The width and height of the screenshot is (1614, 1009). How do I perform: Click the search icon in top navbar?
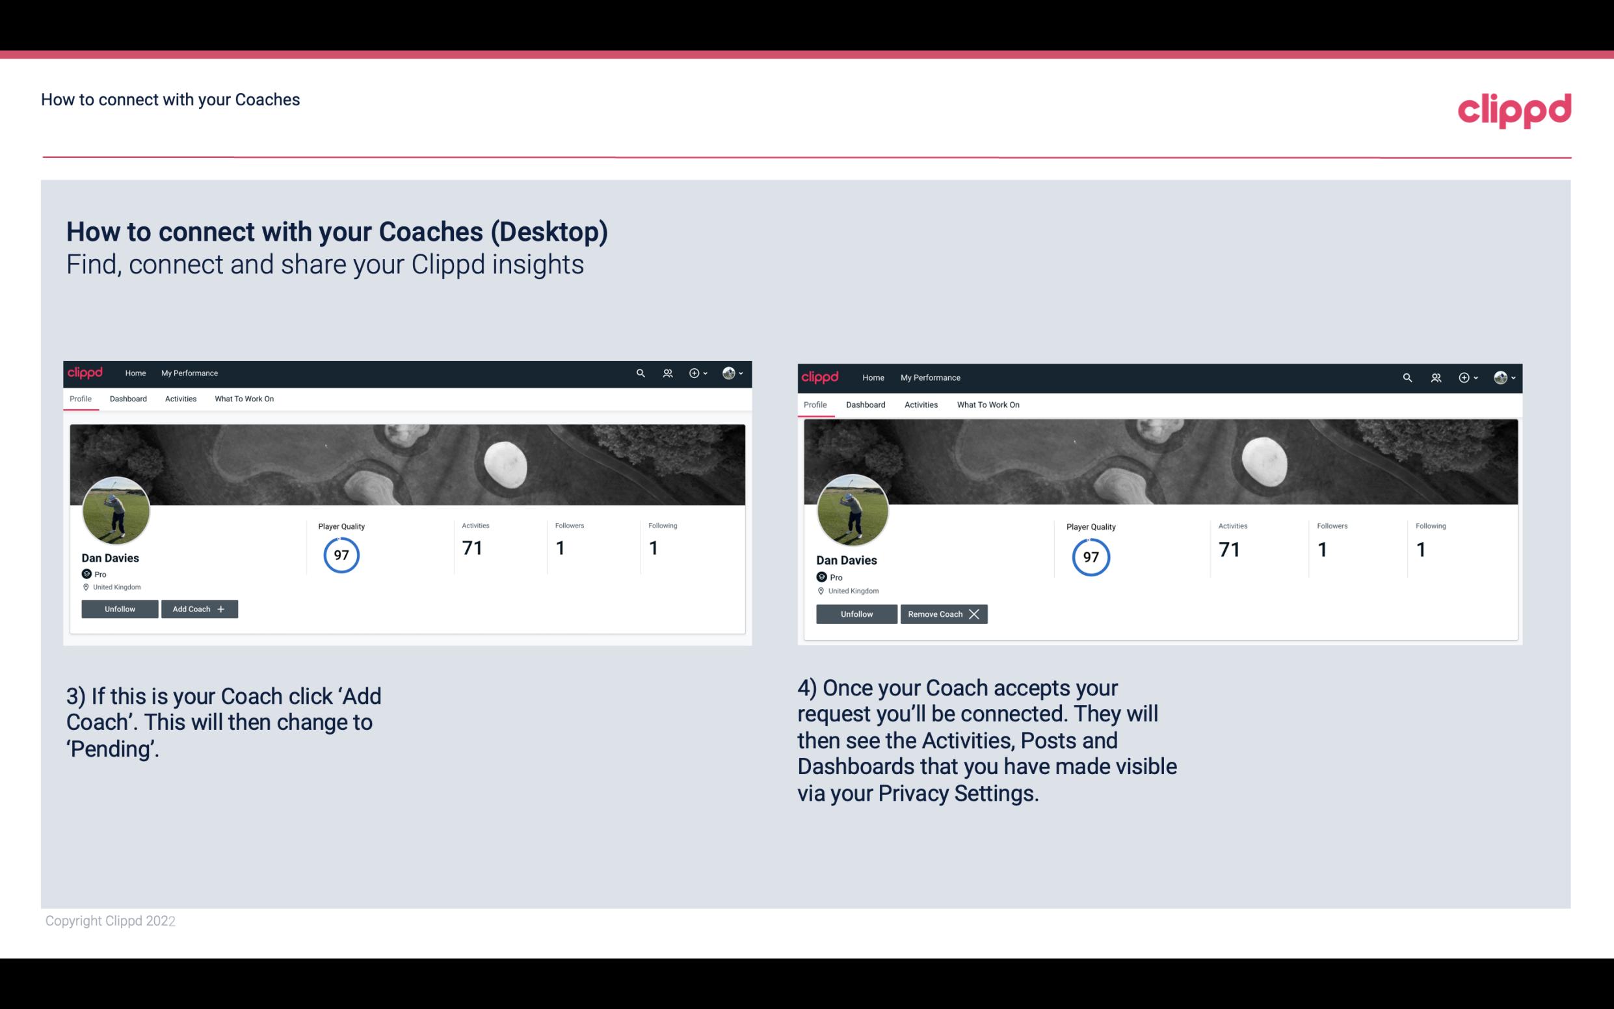641,373
